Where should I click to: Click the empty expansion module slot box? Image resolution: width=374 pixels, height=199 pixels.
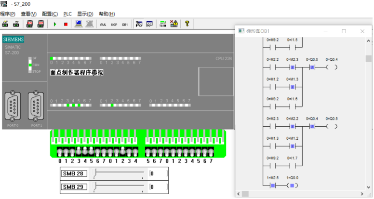click(216, 81)
